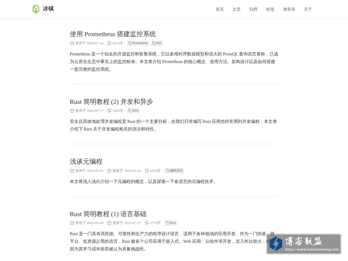Click calendar icon beside 发布于 2025-02-09
Viewport: 348px width, 261px height.
click(x=72, y=223)
